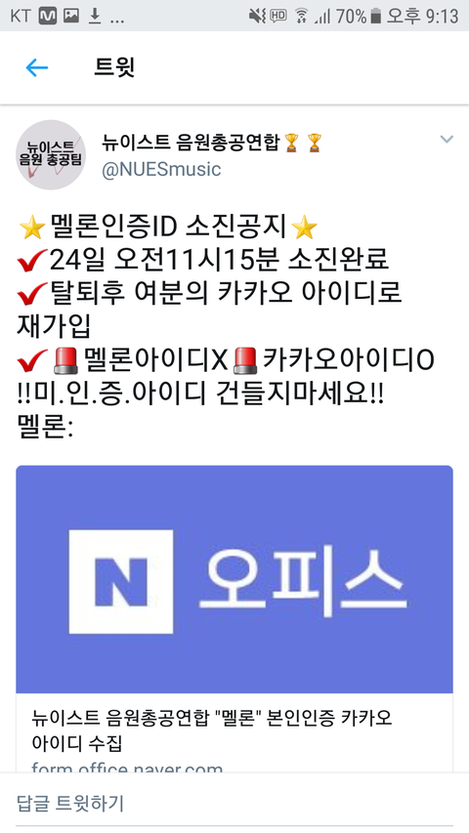
Task: Open the N 오피스 link card image
Action: click(x=234, y=579)
